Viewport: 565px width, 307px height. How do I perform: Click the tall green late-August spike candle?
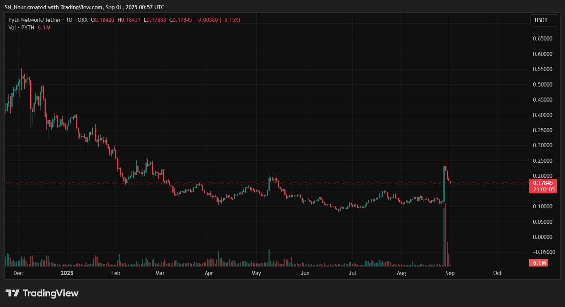click(x=444, y=184)
